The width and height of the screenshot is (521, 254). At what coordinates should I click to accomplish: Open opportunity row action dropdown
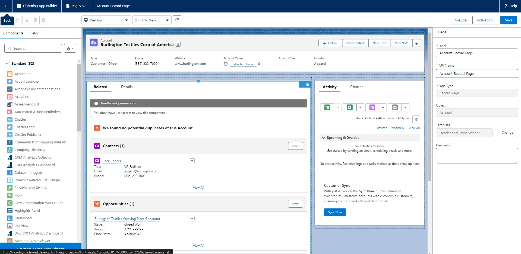[192, 218]
